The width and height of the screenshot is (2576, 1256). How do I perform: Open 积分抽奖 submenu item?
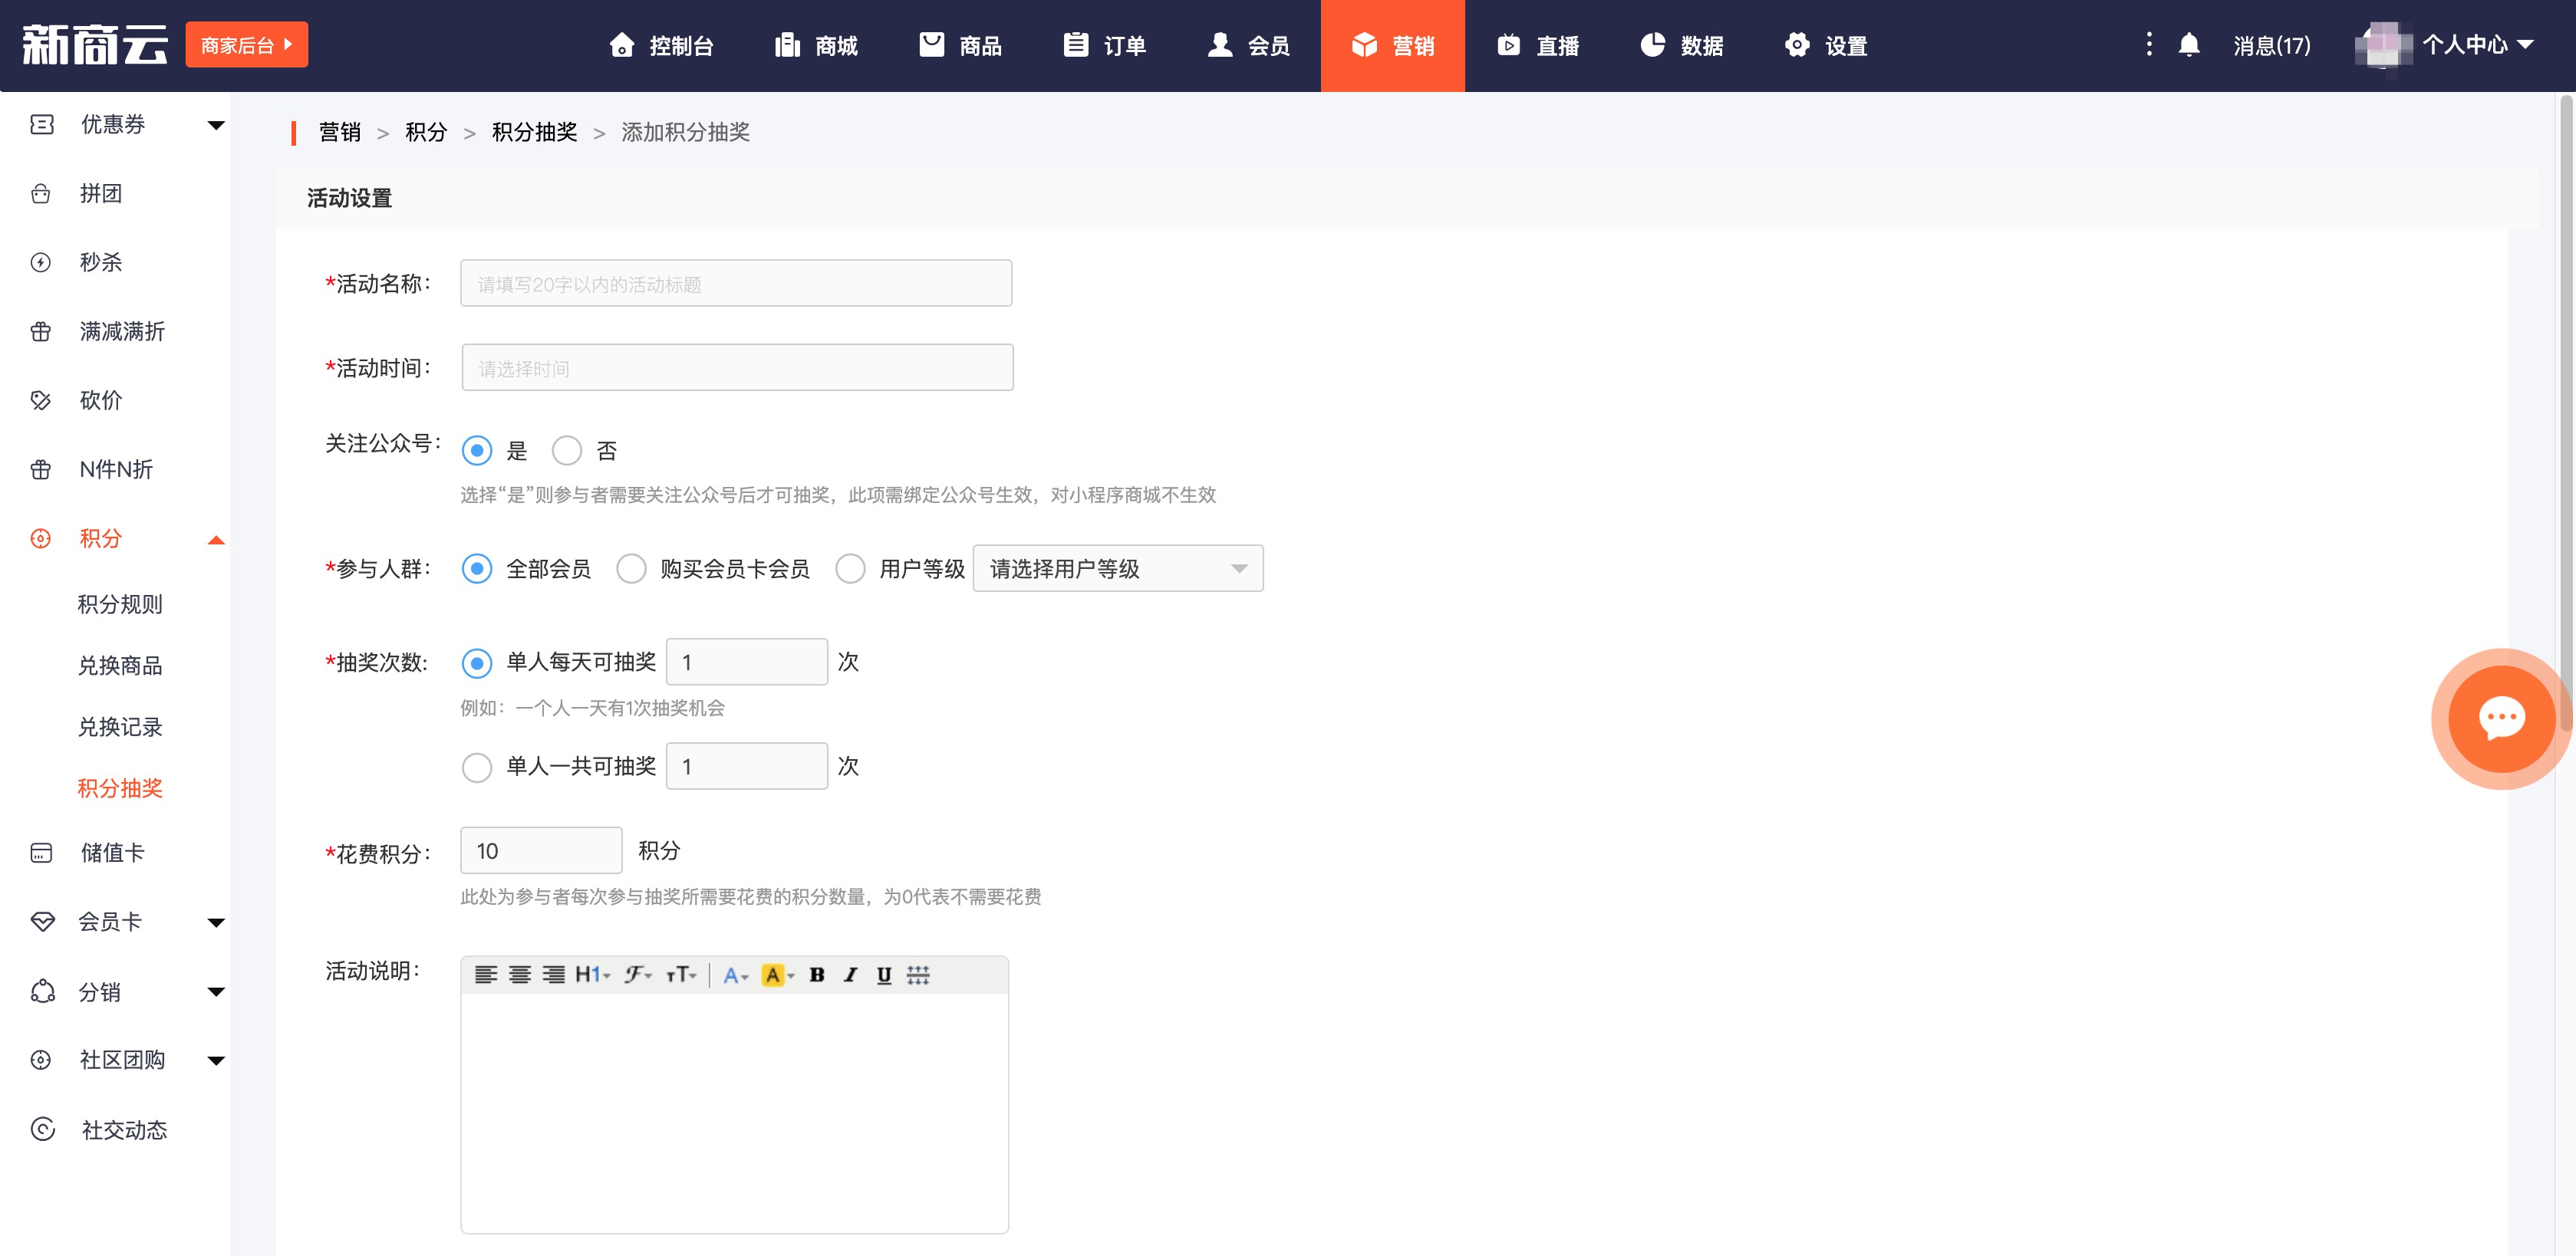pos(120,787)
